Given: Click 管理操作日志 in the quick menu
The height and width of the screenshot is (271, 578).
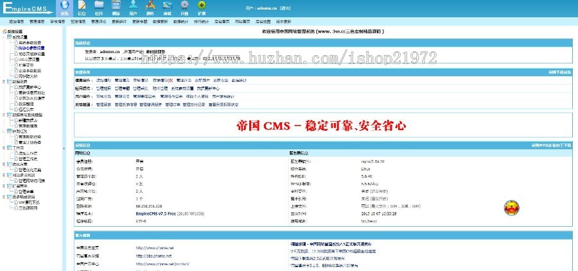Looking at the screenshot, I should pos(171,97).
